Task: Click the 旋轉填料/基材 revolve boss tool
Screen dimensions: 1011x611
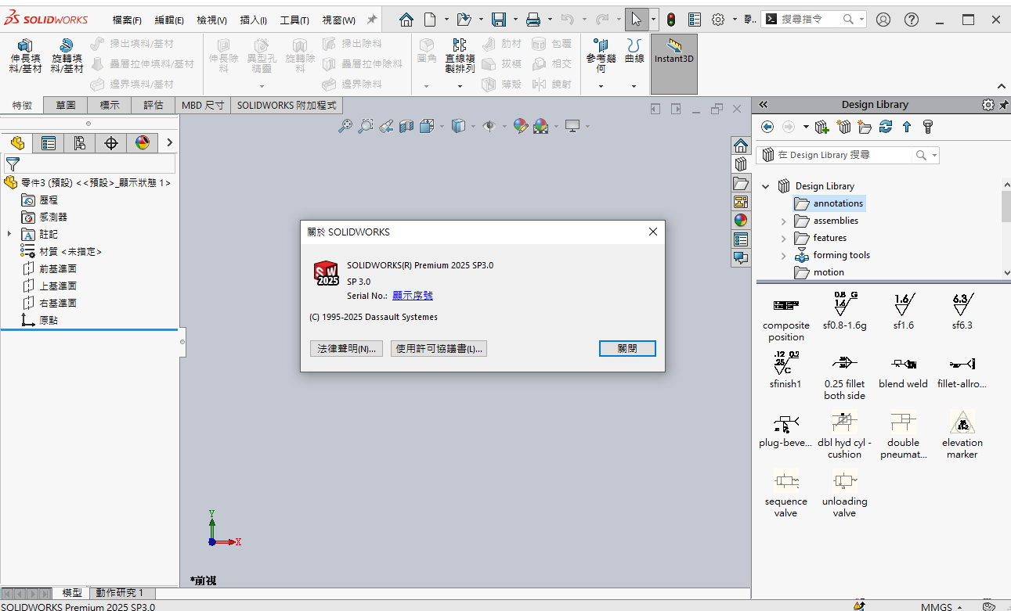Action: 67,56
